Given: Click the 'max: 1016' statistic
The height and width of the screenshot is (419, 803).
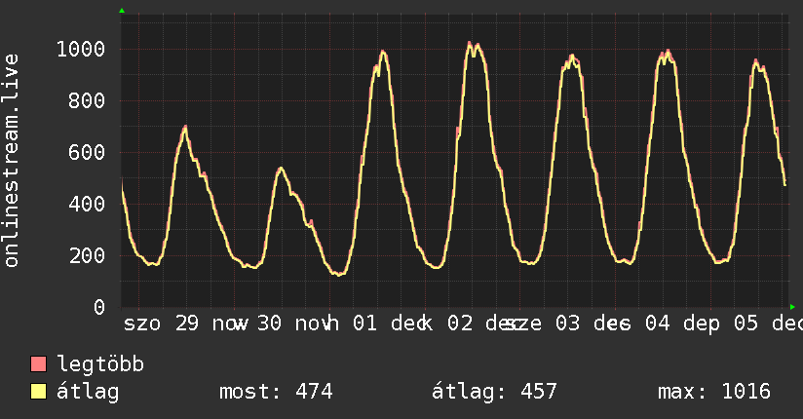Looking at the screenshot, I should pyautogui.click(x=714, y=393).
